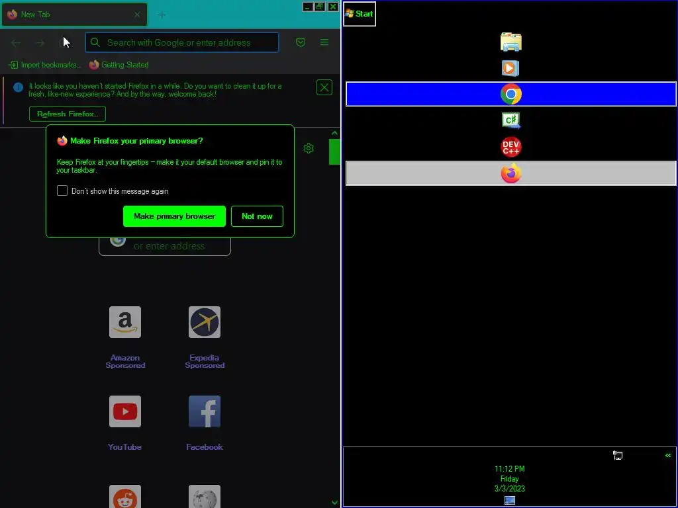Click the date Friday 3/3/2023
This screenshot has height=508, width=678.
pos(509,484)
